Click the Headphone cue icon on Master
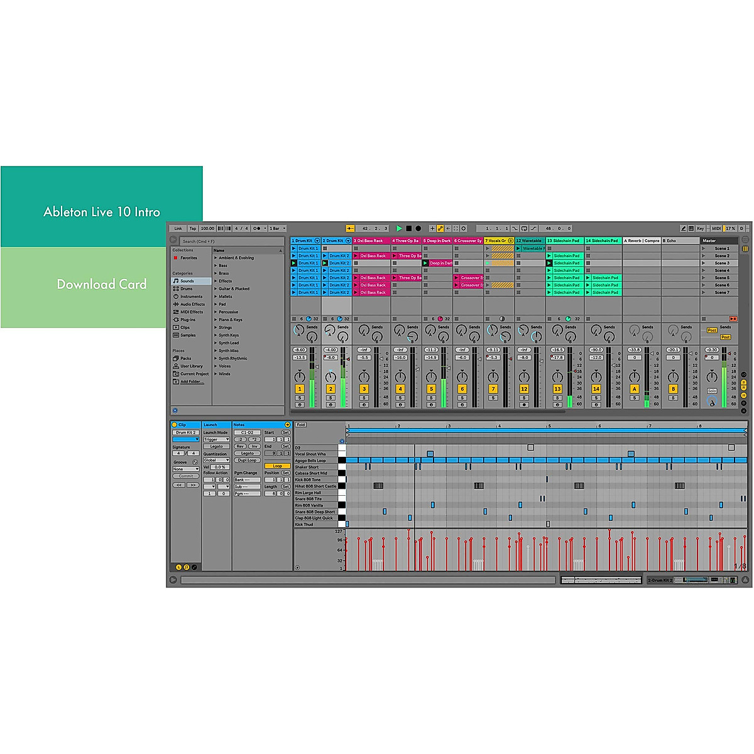This screenshot has height=754, width=754. tap(712, 402)
